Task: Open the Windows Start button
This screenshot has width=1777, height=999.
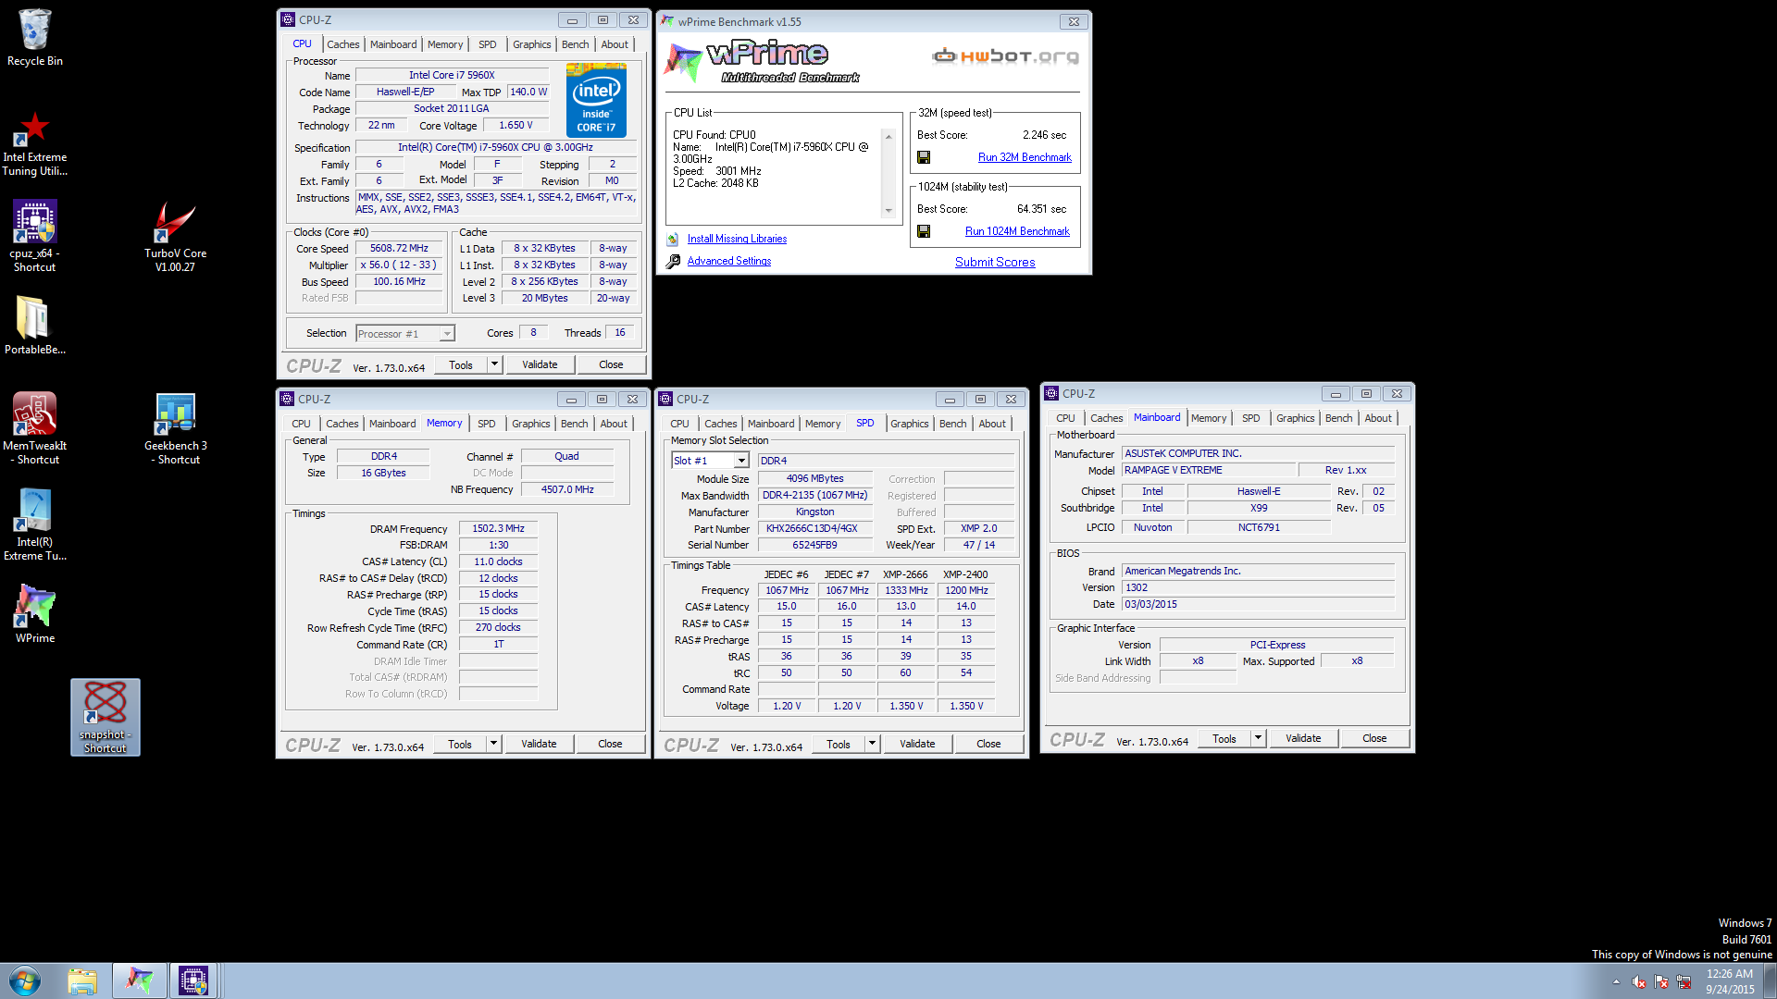Action: click(x=25, y=980)
